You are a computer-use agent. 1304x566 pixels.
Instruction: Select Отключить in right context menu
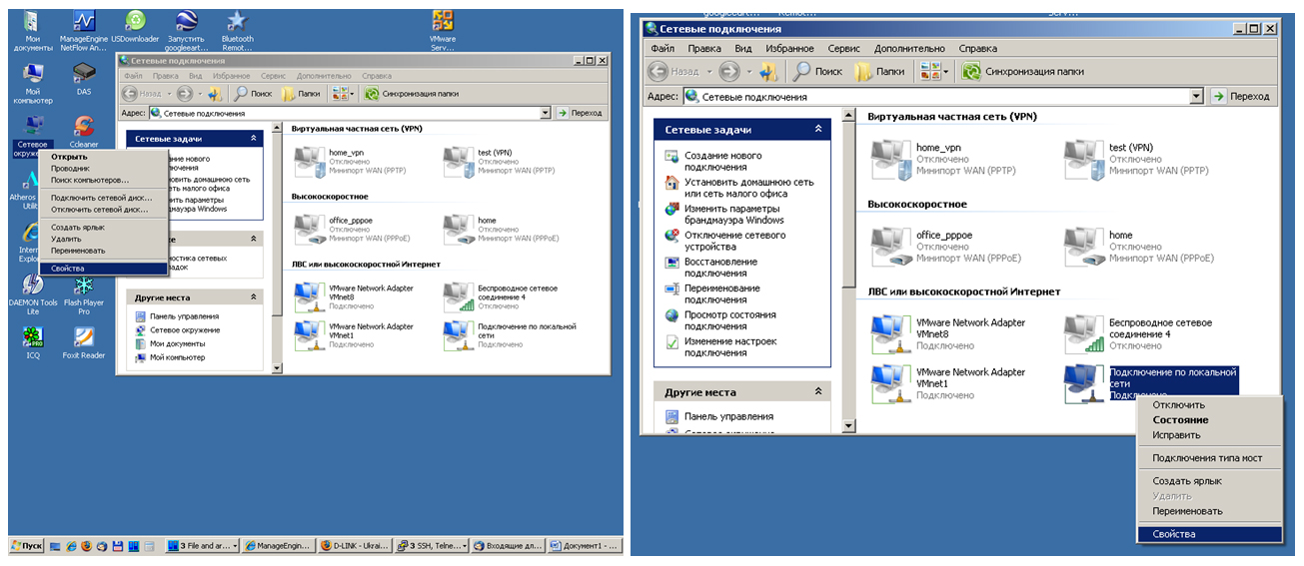point(1178,405)
